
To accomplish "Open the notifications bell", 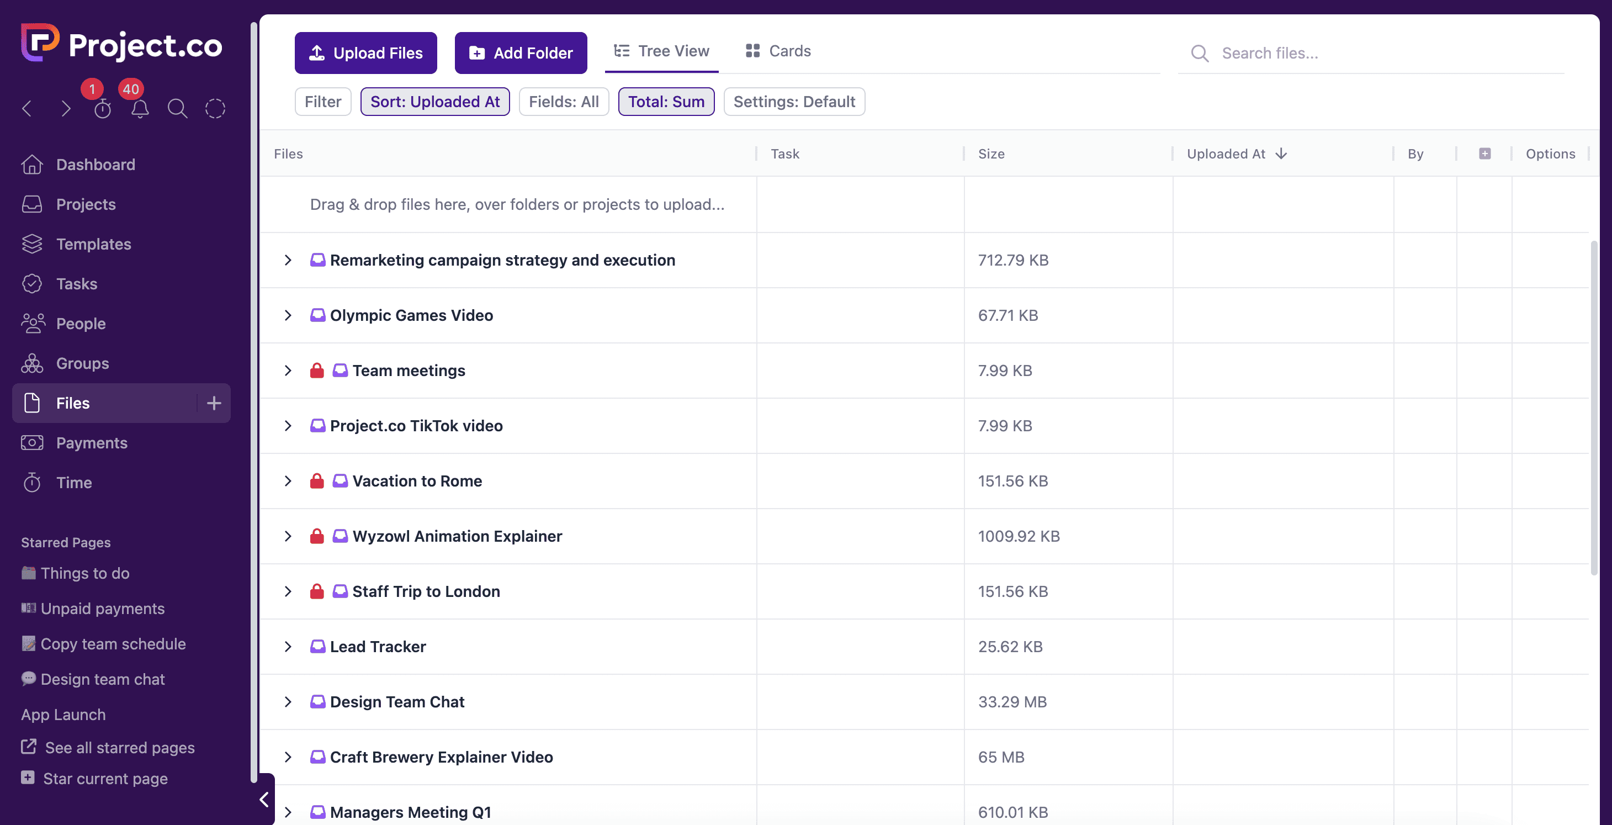I will click(140, 109).
